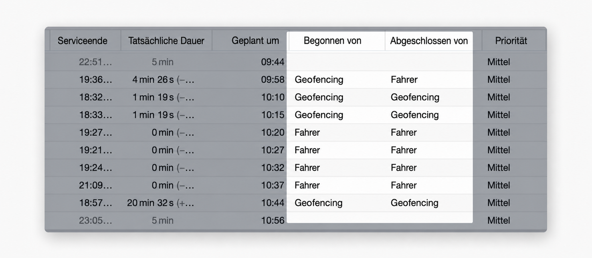Click 1 min 19 s in 10:10 row
This screenshot has width=592, height=258.
point(163,97)
